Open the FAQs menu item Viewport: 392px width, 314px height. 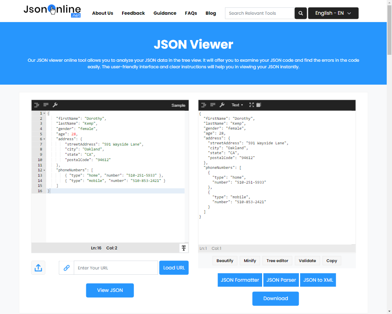[191, 13]
